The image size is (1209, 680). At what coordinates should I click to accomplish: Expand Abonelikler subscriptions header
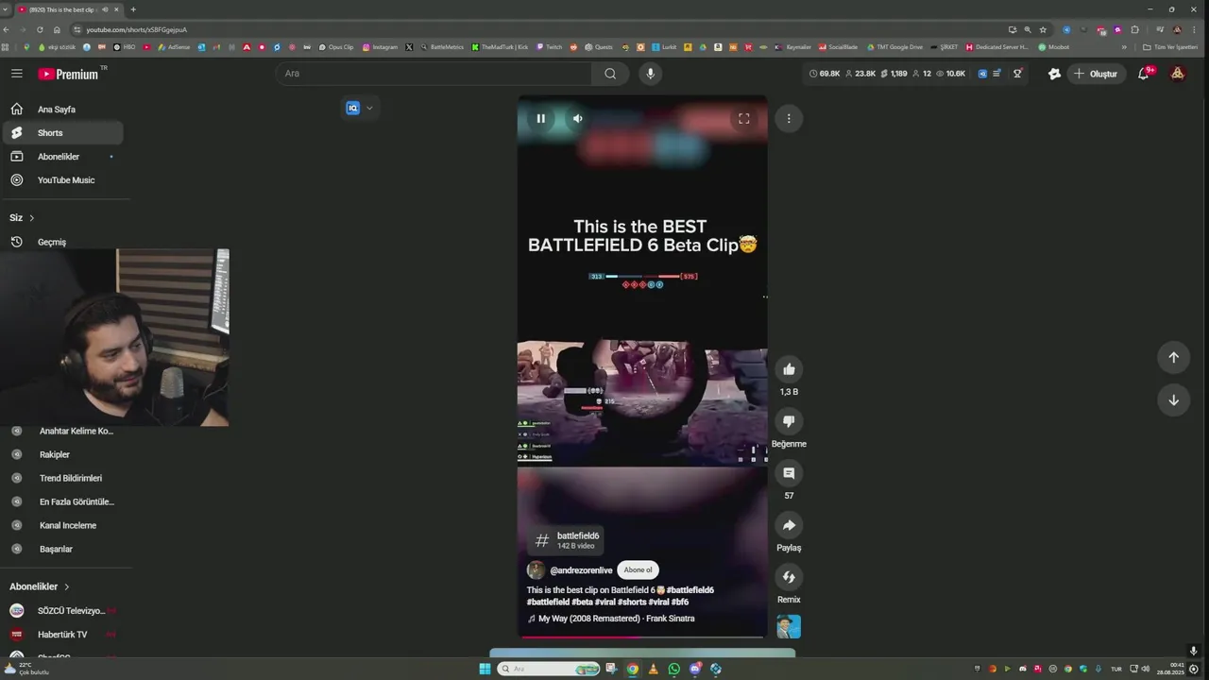[40, 586]
